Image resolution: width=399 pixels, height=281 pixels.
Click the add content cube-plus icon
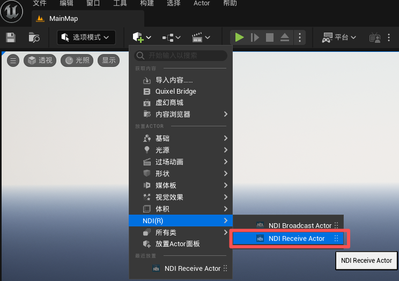tap(138, 37)
